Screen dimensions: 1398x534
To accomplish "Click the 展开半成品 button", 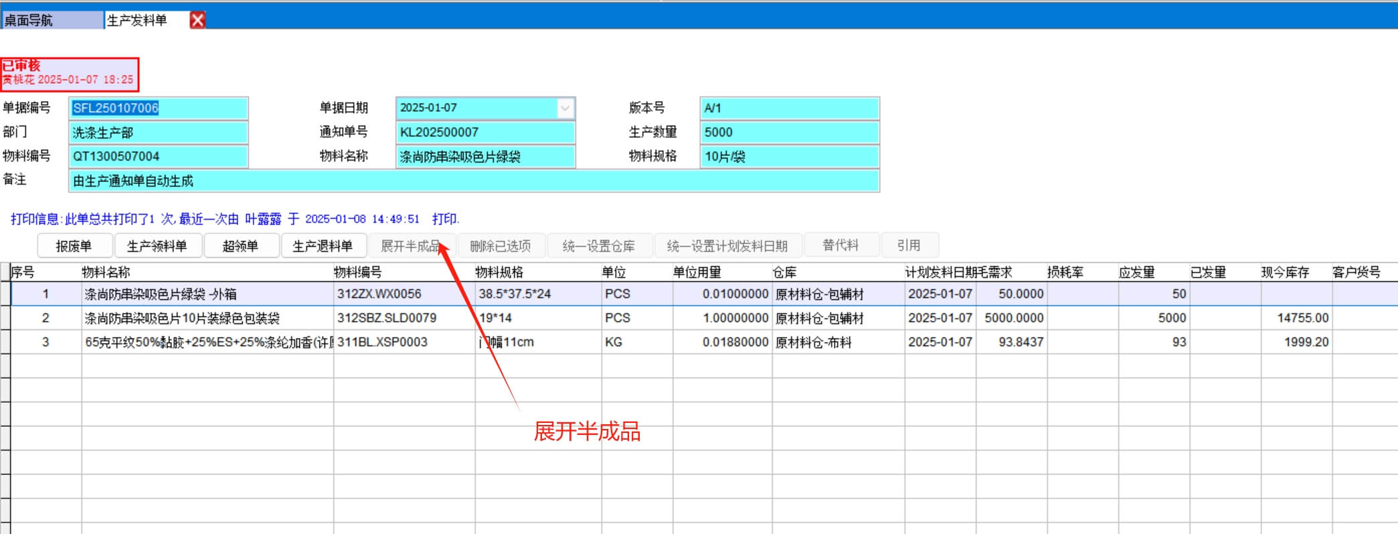I will pyautogui.click(x=410, y=246).
